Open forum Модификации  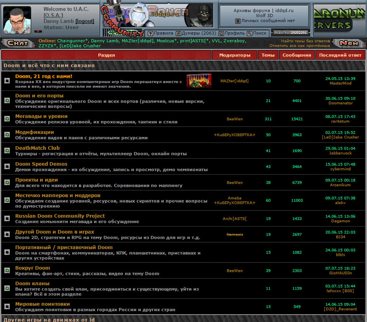tap(35, 132)
